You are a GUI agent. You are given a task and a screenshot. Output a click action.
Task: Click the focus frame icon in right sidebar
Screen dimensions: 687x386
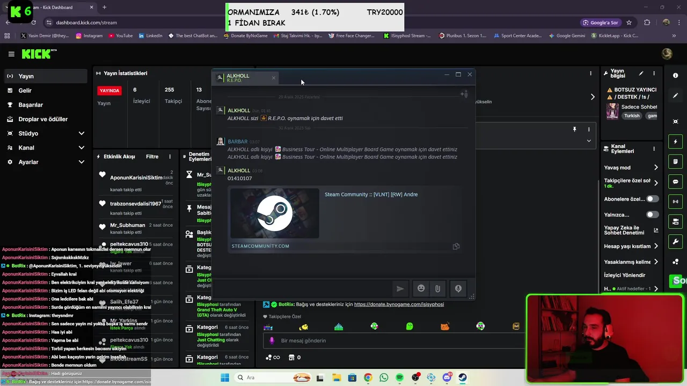pos(676,122)
